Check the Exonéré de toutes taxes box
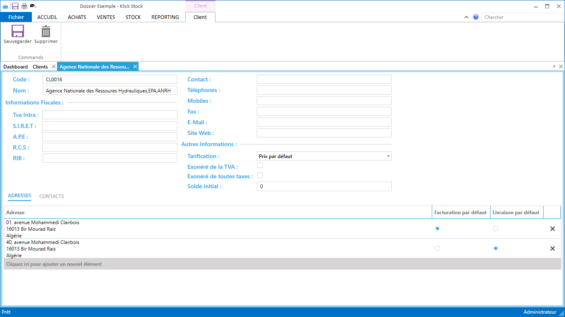 [260, 175]
